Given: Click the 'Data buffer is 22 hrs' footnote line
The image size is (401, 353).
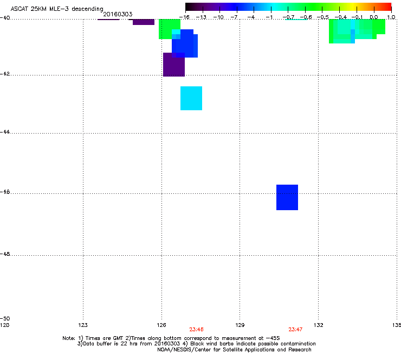Looking at the screenshot, I should point(196,344).
